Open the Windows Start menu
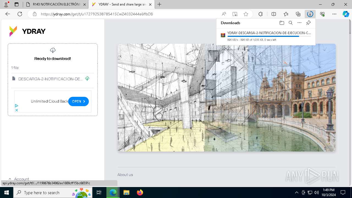The width and height of the screenshot is (352, 198). click(x=7, y=193)
